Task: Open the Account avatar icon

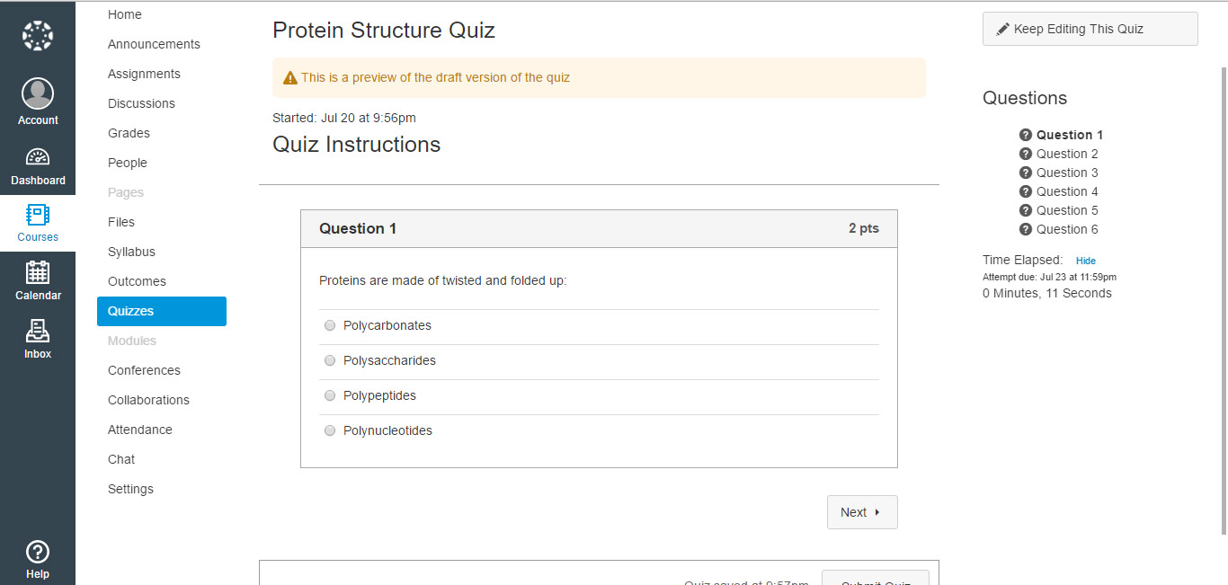Action: [x=38, y=93]
